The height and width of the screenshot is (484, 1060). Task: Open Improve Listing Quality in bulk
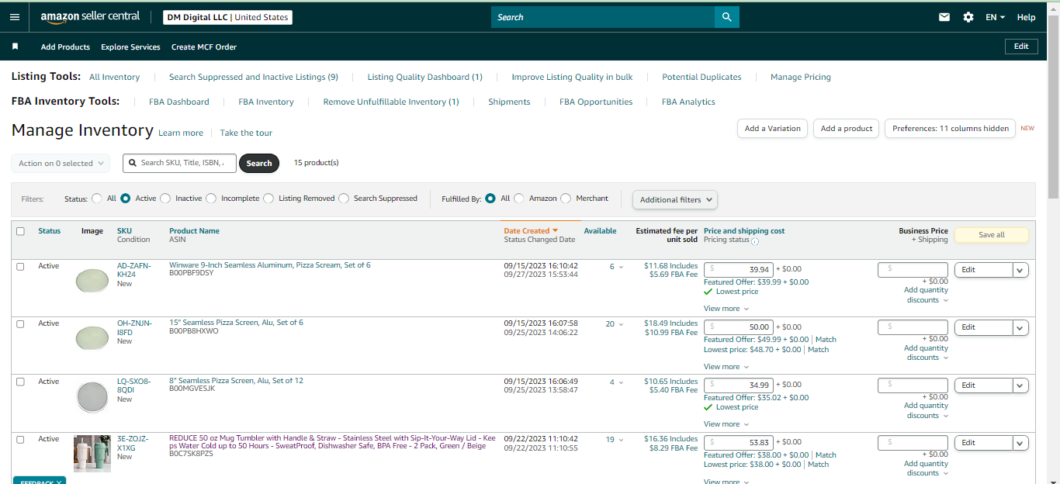click(572, 77)
